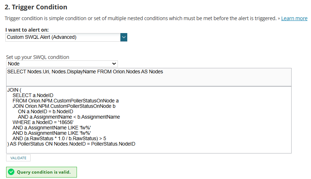Click the Query condition is valid message
The height and width of the screenshot is (179, 311).
pyautogui.click(x=44, y=172)
